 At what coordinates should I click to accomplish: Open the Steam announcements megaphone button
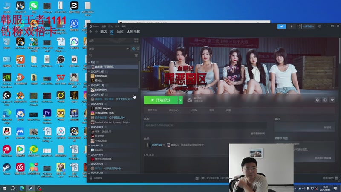point(282,26)
